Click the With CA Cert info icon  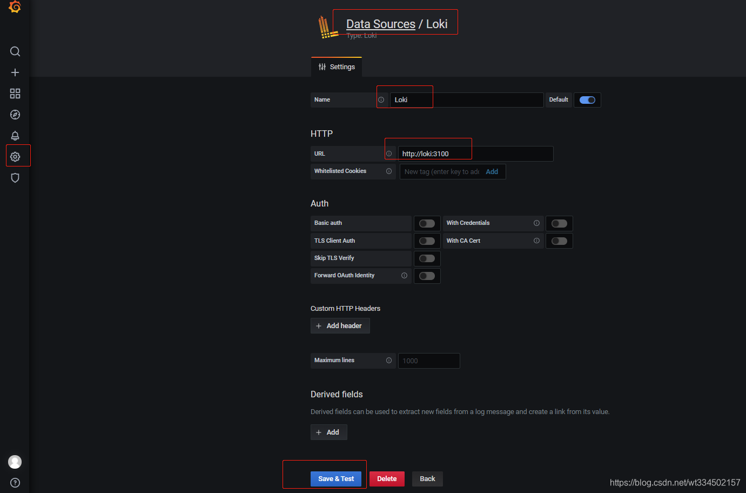536,241
